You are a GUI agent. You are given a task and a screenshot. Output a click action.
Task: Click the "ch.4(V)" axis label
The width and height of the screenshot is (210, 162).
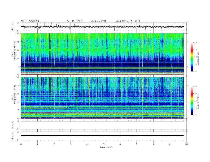13,136
